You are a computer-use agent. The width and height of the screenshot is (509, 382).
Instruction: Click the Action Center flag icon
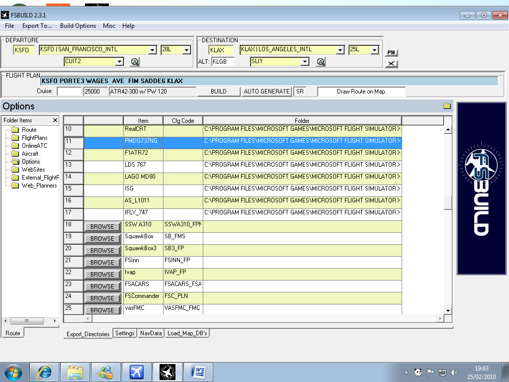pos(430,372)
